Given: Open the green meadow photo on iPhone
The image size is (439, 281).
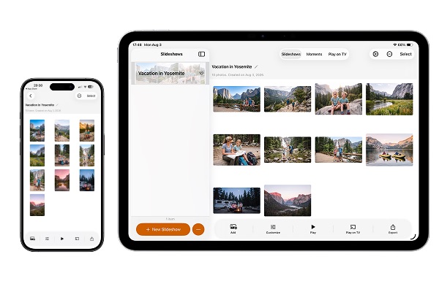Looking at the screenshot, I should click(37, 155).
